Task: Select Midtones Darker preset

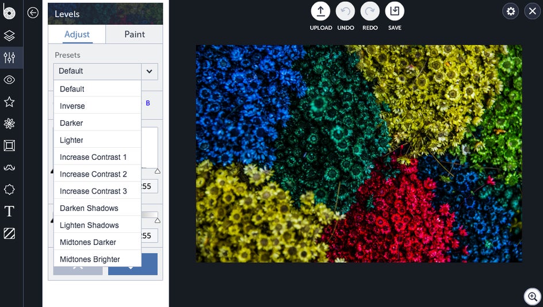Action: pyautogui.click(x=97, y=242)
